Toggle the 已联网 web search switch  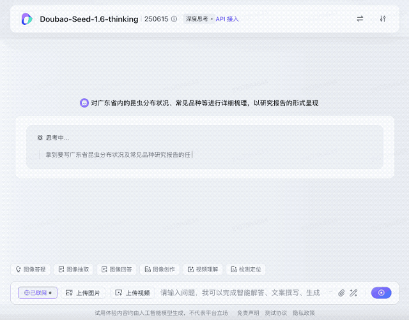tap(38, 293)
